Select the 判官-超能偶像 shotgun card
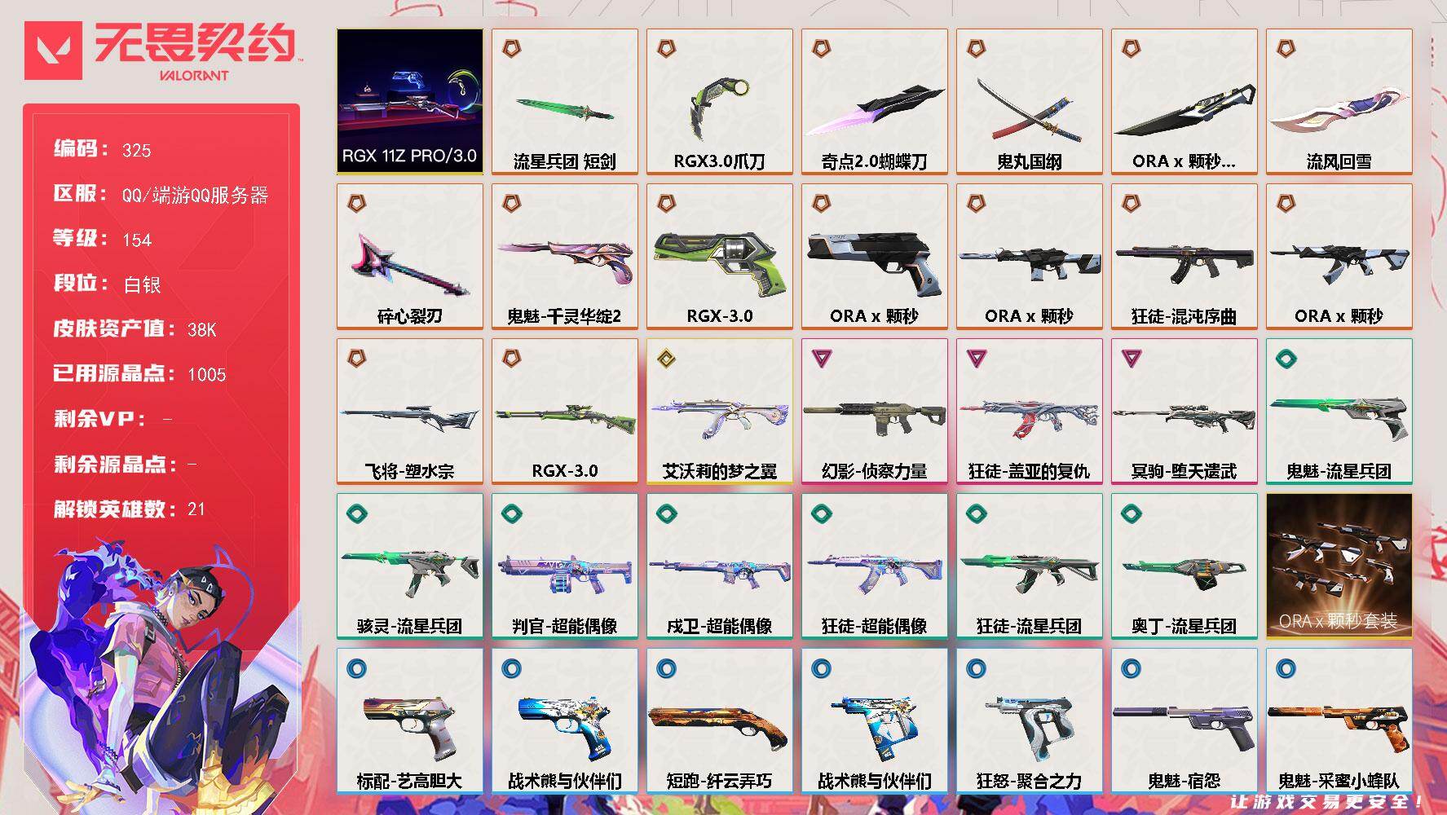1447x815 pixels. tap(564, 566)
